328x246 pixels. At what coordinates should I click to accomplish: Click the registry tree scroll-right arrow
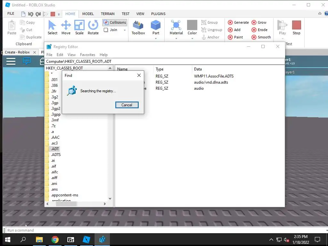105,204
